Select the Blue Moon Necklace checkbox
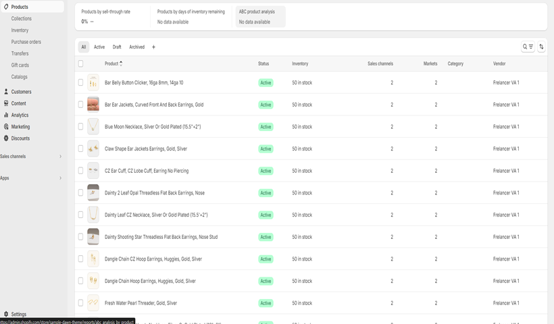554x324 pixels. pos(81,127)
